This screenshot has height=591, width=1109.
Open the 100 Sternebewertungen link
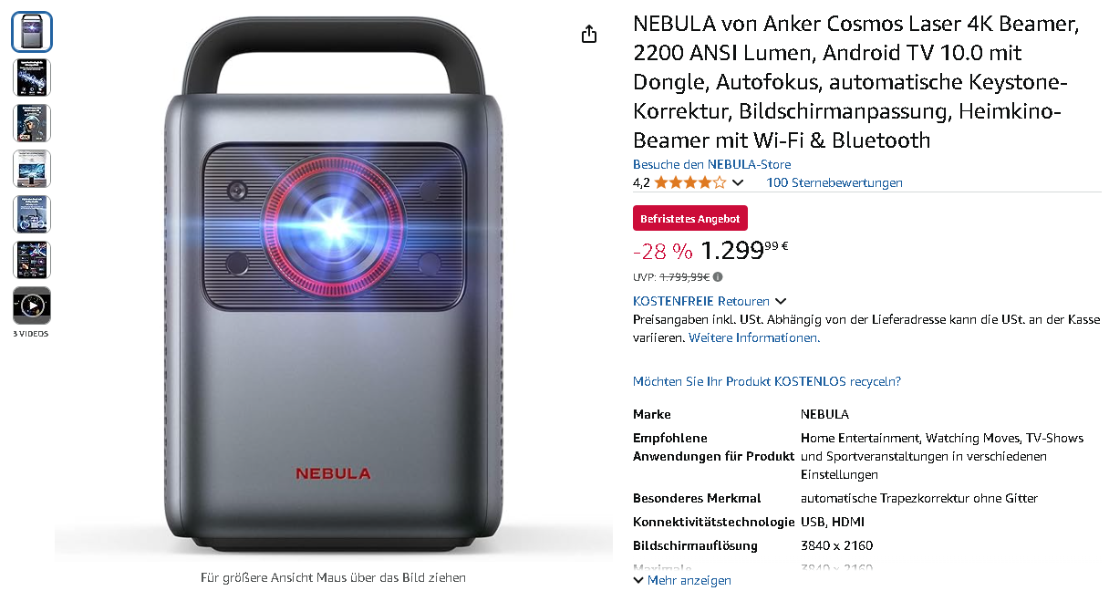[834, 182]
